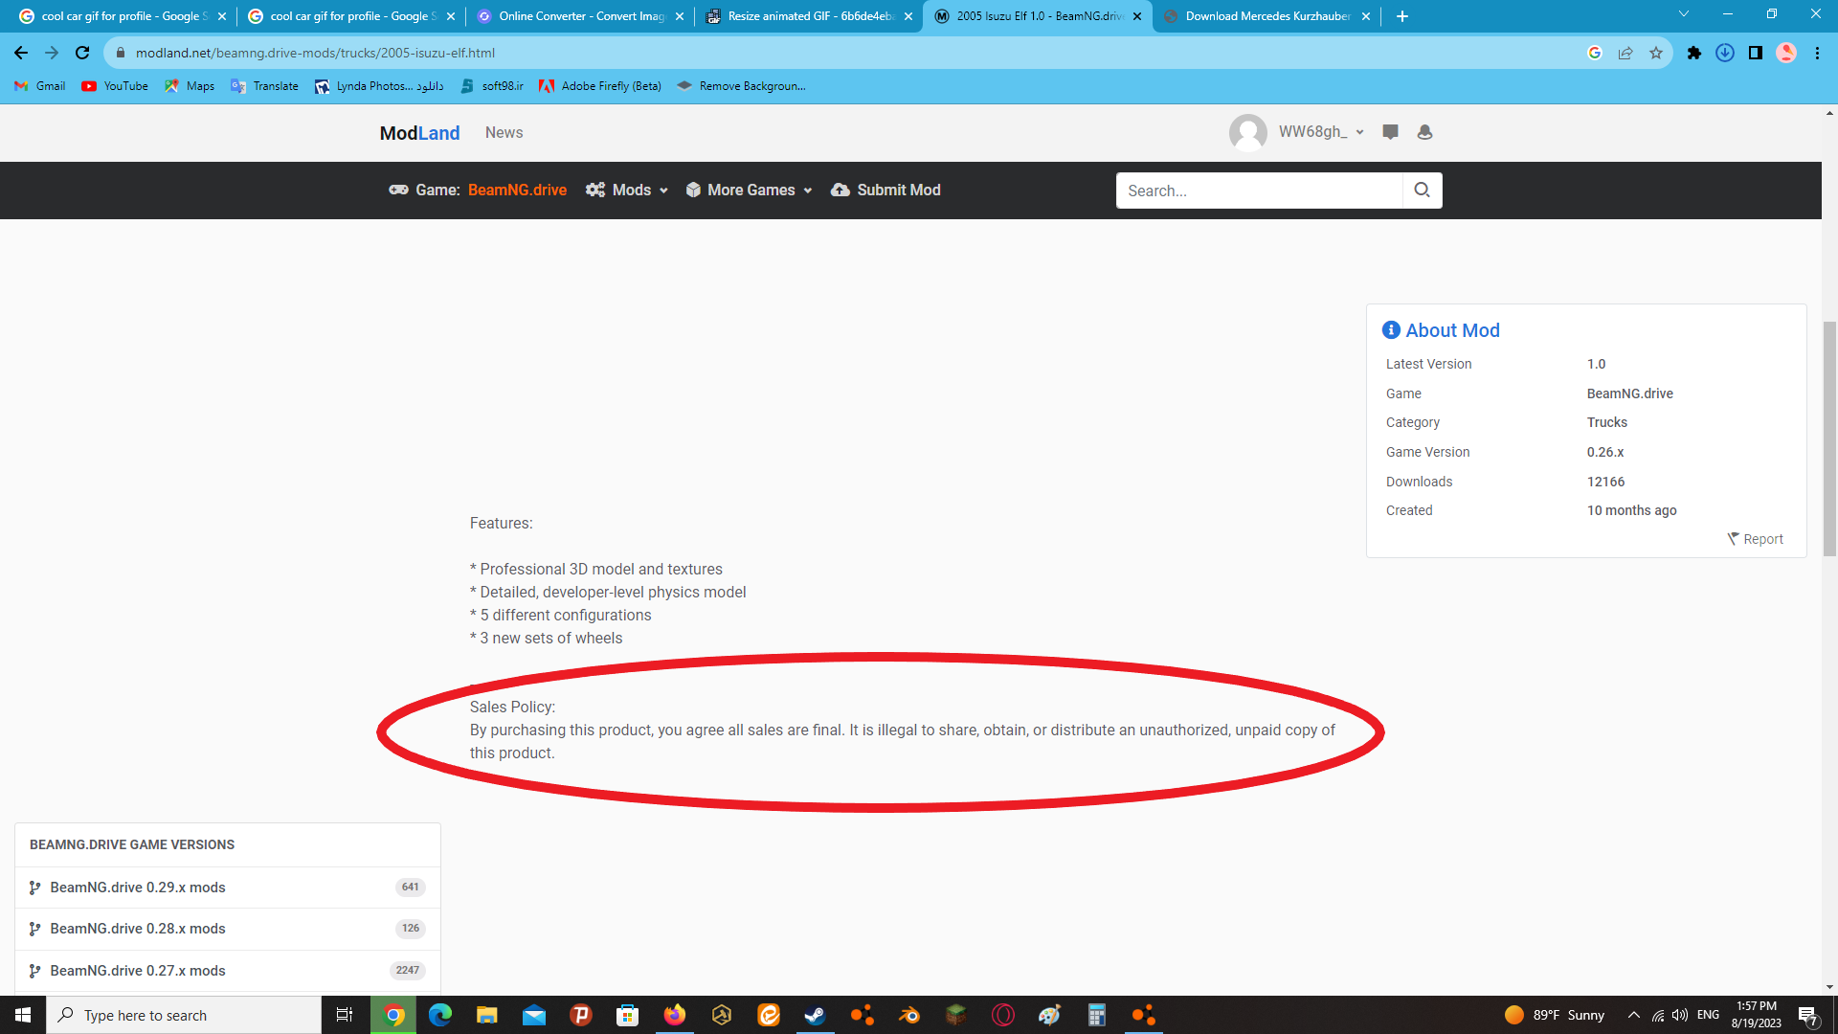Click the Gmail bookmark
1838x1034 pixels.
click(40, 86)
